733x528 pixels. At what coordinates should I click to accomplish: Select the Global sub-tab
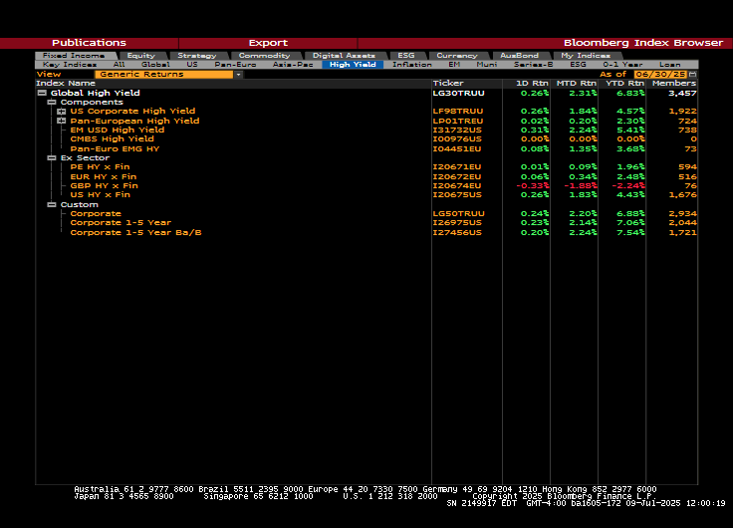[x=155, y=65]
